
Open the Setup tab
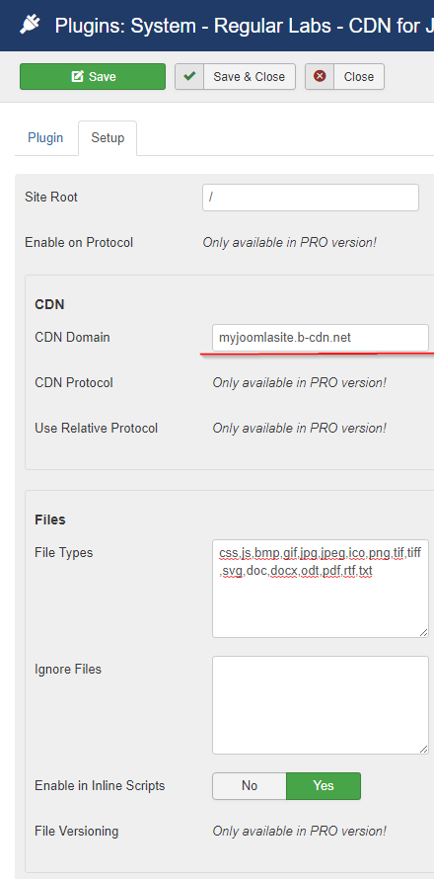coord(108,138)
